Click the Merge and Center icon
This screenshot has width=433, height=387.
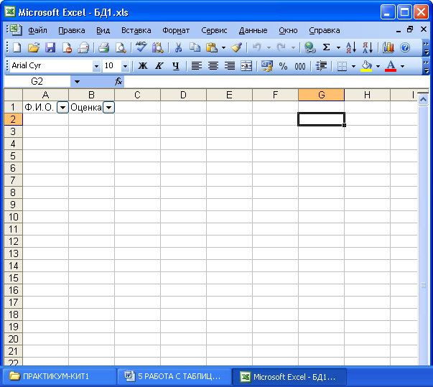246,66
